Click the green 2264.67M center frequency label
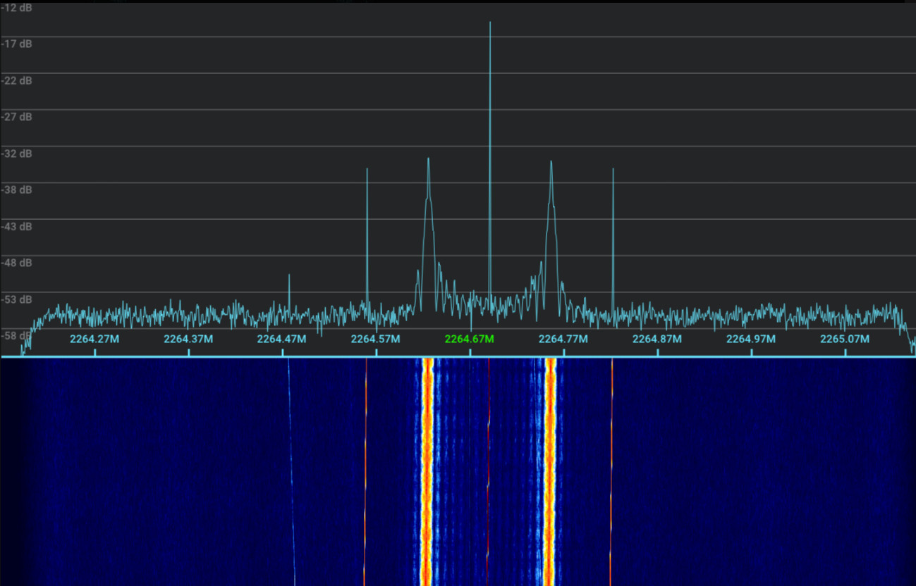Screen dimensions: 916x586 469,339
